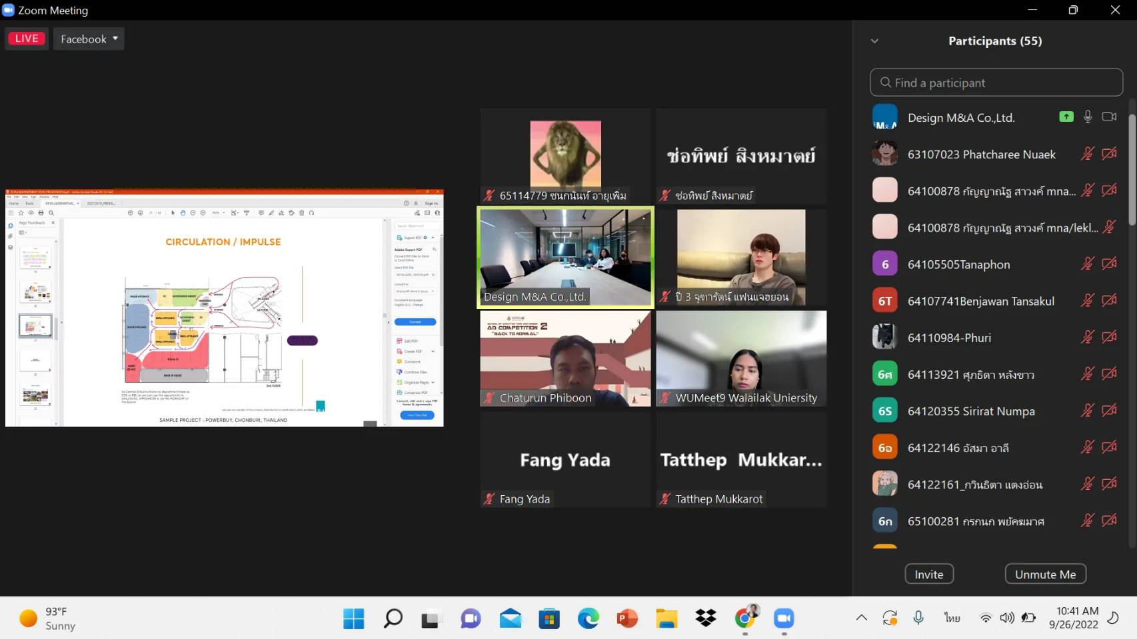Screen dimensions: 1137x639
Task: Open PowerPoint from the taskbar
Action: pyautogui.click(x=627, y=618)
